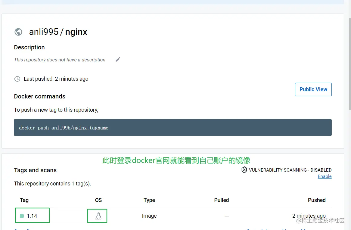Image resolution: width=351 pixels, height=230 pixels.
Task: Click 'Last pushed: 2 minutes ago' text
Action: point(56,79)
